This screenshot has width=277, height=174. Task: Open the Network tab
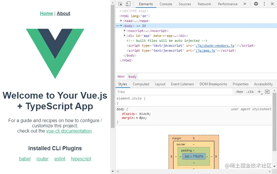coord(204,4)
